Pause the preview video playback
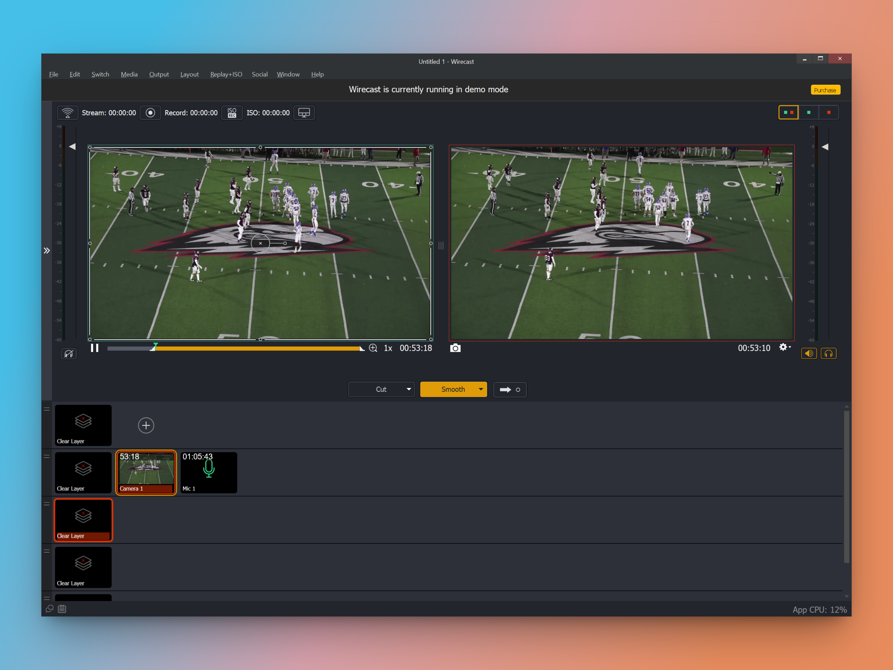The image size is (893, 670). point(95,348)
